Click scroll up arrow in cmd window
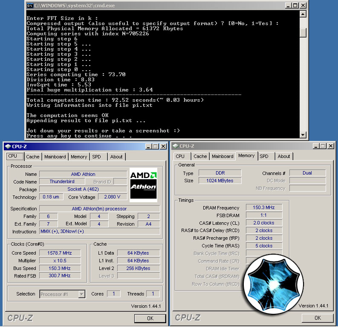This screenshot has height=327, width=338. [x=303, y=14]
